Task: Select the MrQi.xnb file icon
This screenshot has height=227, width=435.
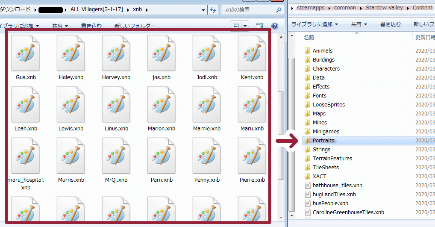Action: [x=116, y=156]
